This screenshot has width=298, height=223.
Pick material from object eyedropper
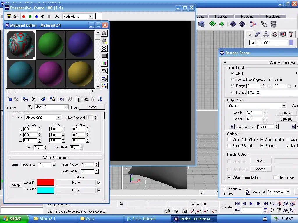click(x=30, y=107)
